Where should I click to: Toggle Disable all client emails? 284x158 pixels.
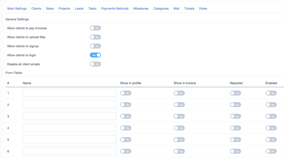(x=95, y=64)
